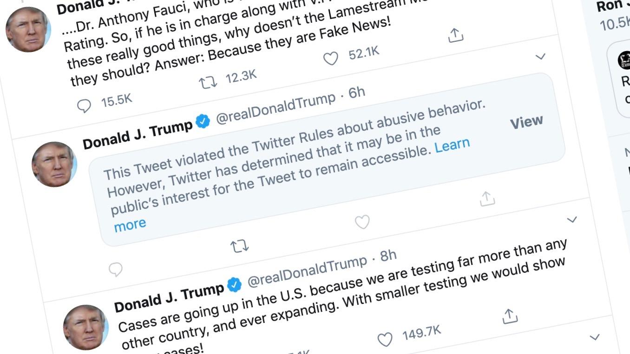This screenshot has width=630, height=354.
Task: Expand options chevron on the 8h testing tweet
Action: click(x=572, y=219)
